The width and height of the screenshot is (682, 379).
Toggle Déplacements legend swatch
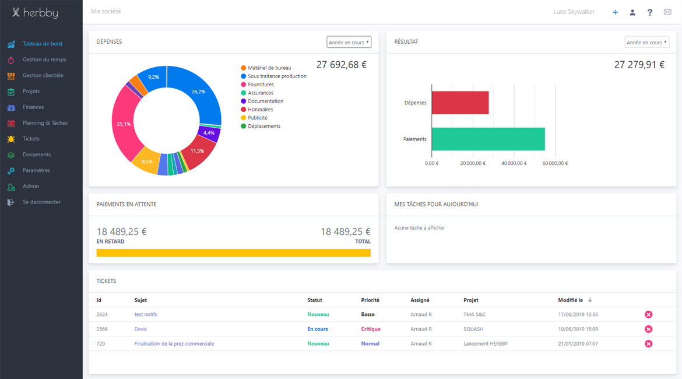point(244,126)
